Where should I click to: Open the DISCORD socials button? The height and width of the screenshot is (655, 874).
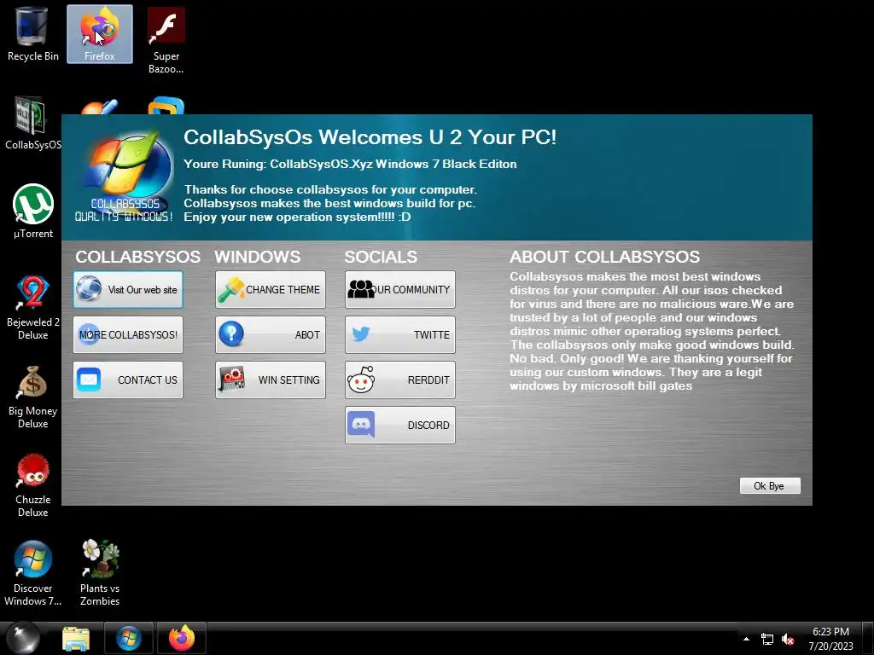[400, 425]
